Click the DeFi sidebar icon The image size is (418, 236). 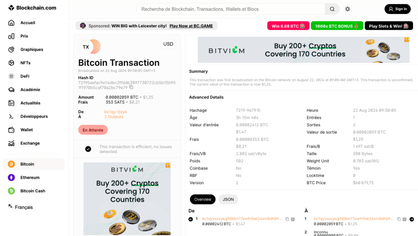coord(11,76)
